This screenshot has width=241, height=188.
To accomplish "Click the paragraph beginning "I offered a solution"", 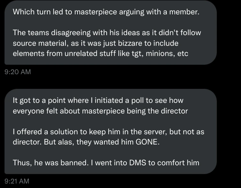I will (x=109, y=136).
